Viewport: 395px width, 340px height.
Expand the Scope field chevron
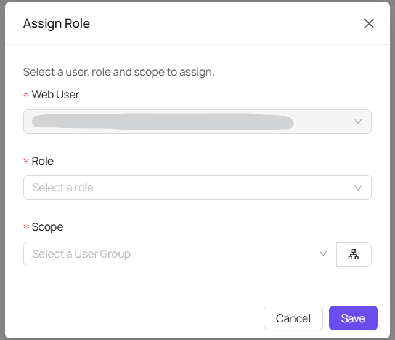323,253
